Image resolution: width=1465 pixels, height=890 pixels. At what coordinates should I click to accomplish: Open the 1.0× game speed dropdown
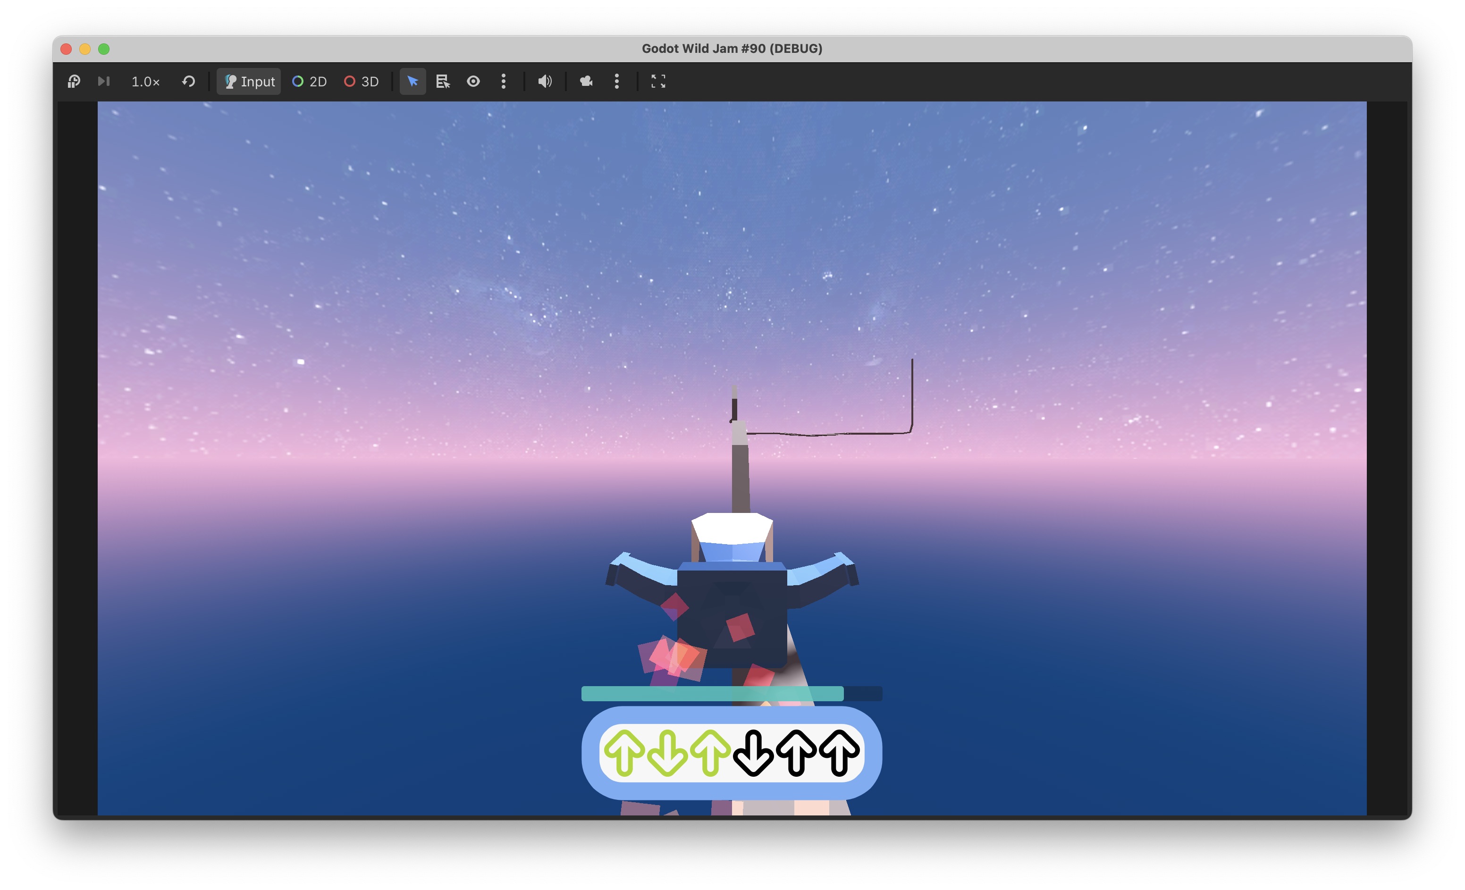tap(145, 82)
